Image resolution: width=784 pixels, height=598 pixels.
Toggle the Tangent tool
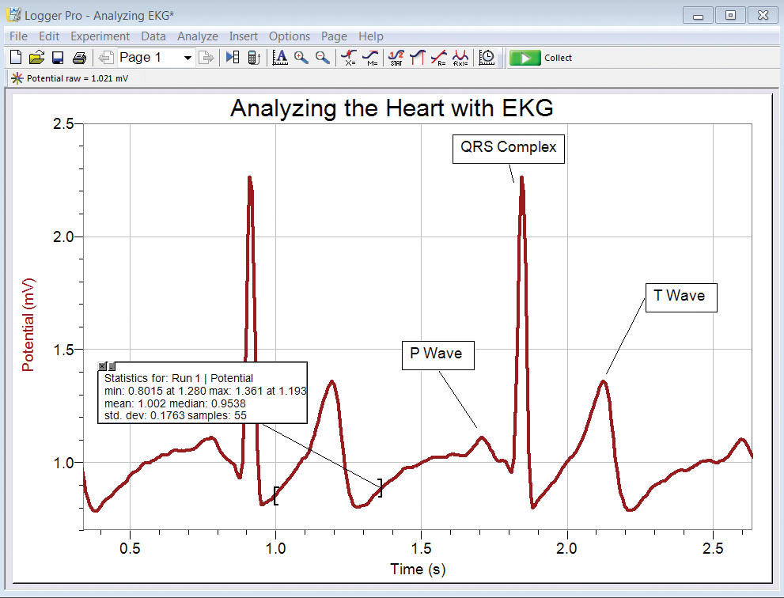click(370, 58)
